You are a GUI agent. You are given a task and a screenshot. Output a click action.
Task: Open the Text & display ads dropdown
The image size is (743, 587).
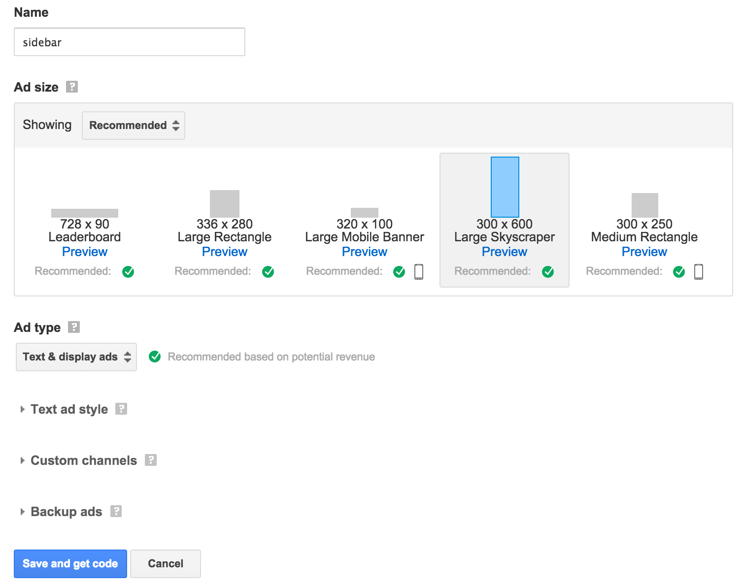(x=76, y=357)
